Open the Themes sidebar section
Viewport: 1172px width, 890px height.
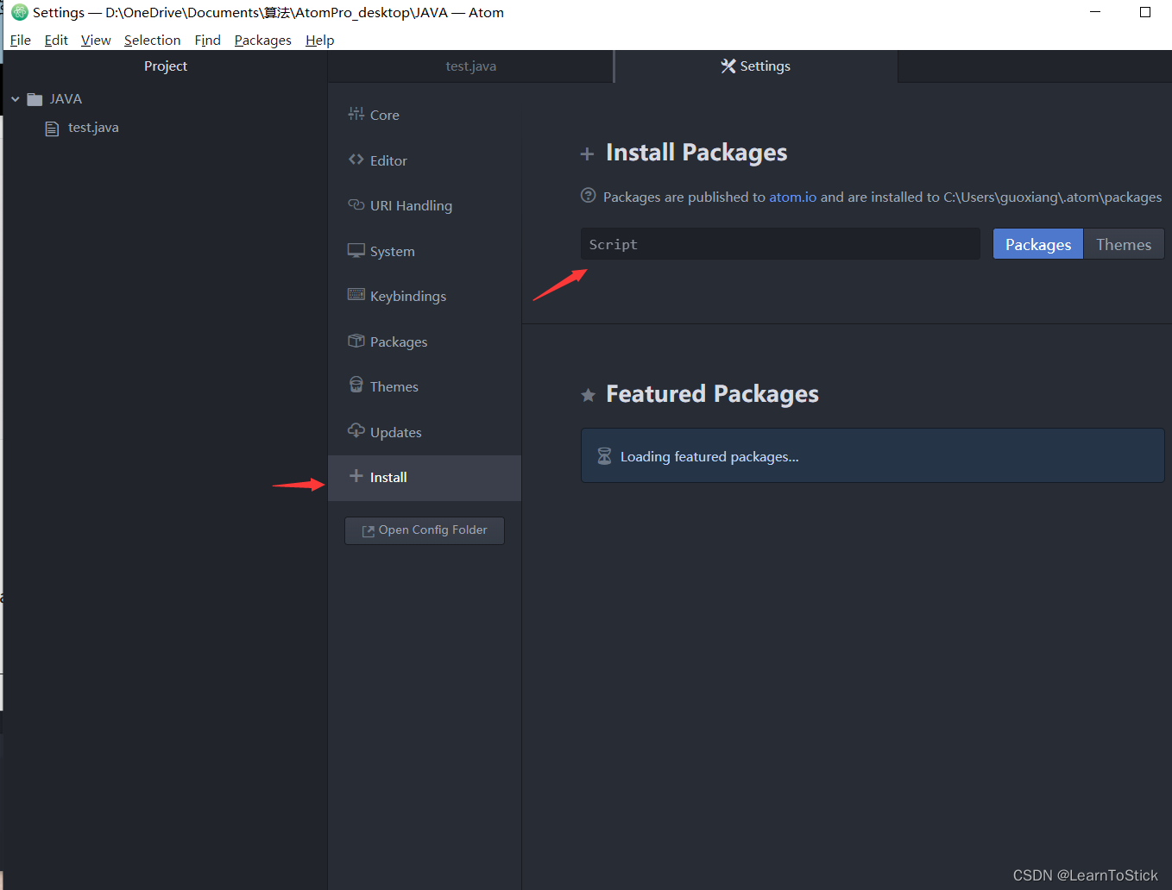[x=425, y=386]
